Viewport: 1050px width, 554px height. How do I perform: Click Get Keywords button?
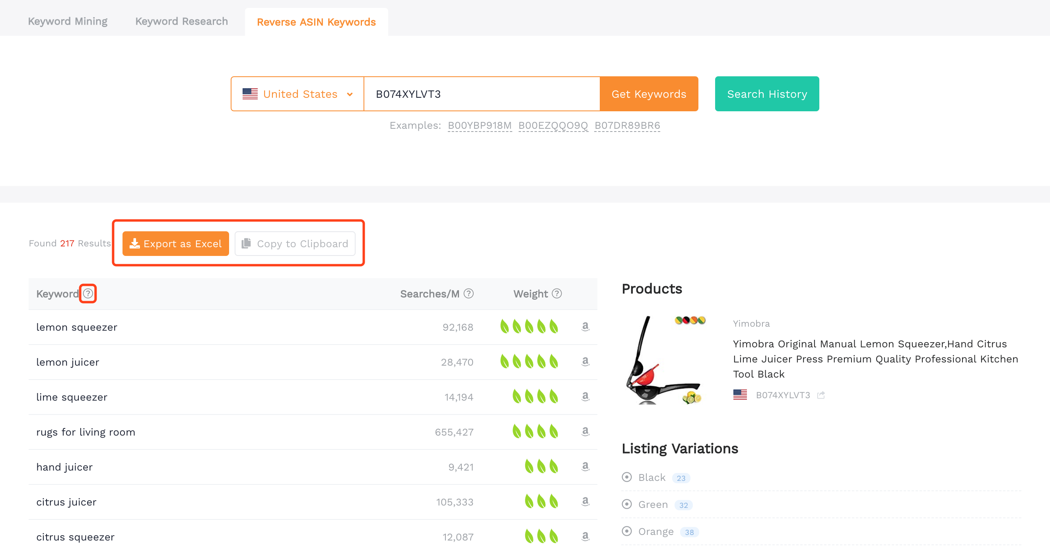[649, 94]
